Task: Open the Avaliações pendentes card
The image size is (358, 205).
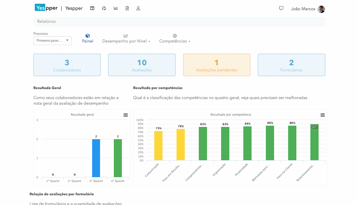Action: [217, 65]
